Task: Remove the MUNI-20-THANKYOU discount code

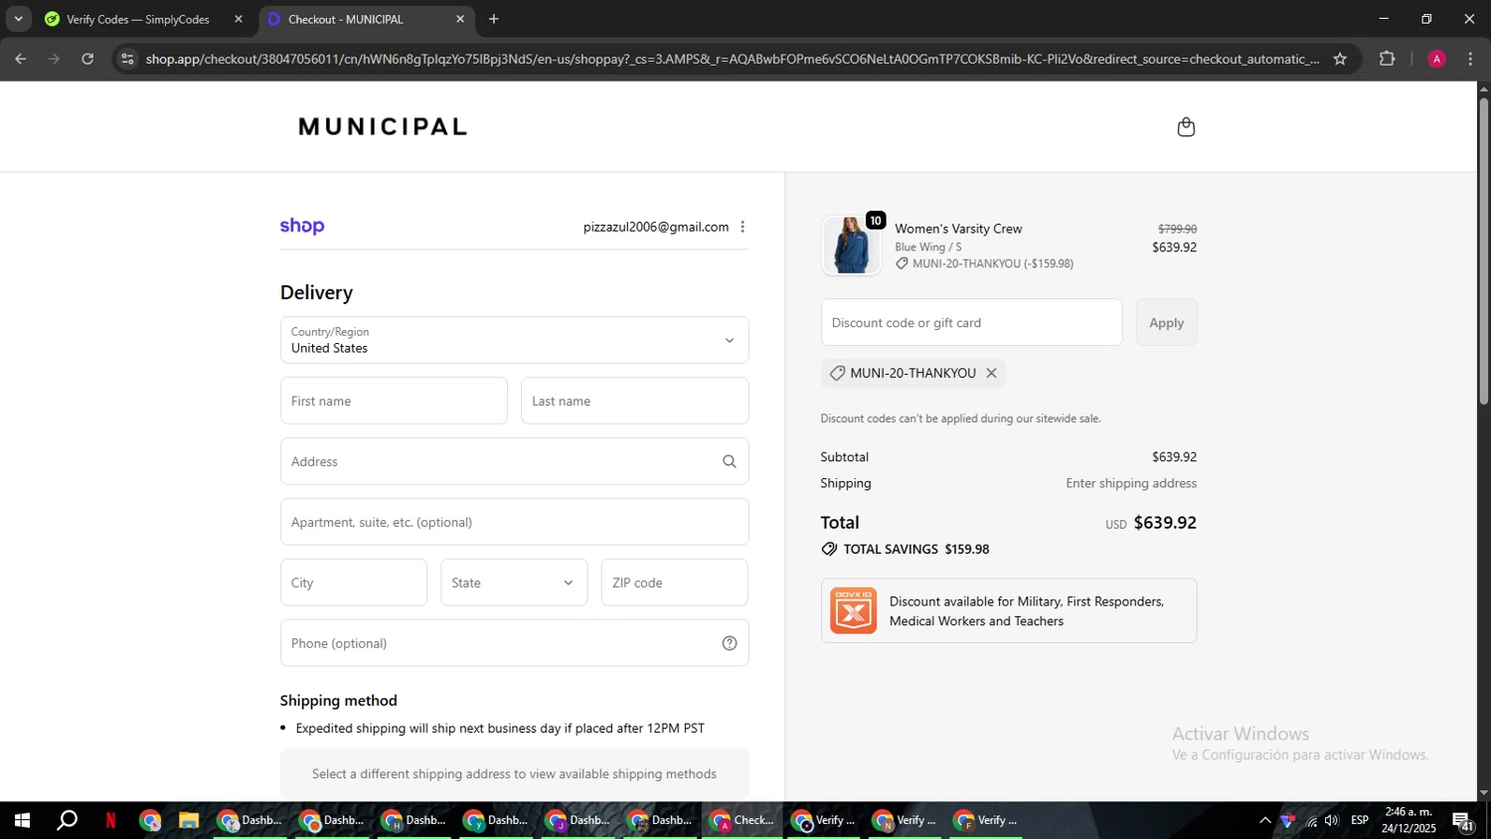Action: [x=991, y=373]
